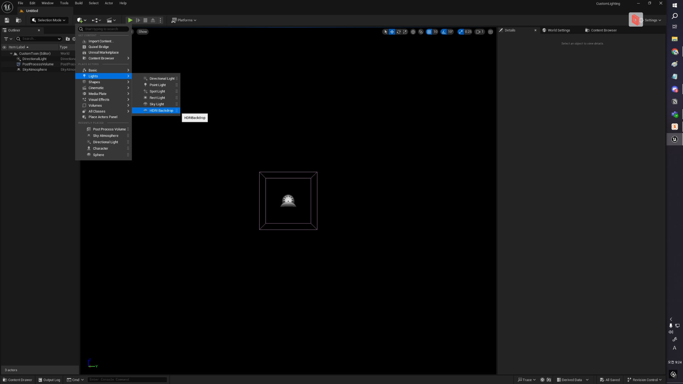Image resolution: width=683 pixels, height=384 pixels.
Task: Click the surface snapping icon
Action: 421,32
